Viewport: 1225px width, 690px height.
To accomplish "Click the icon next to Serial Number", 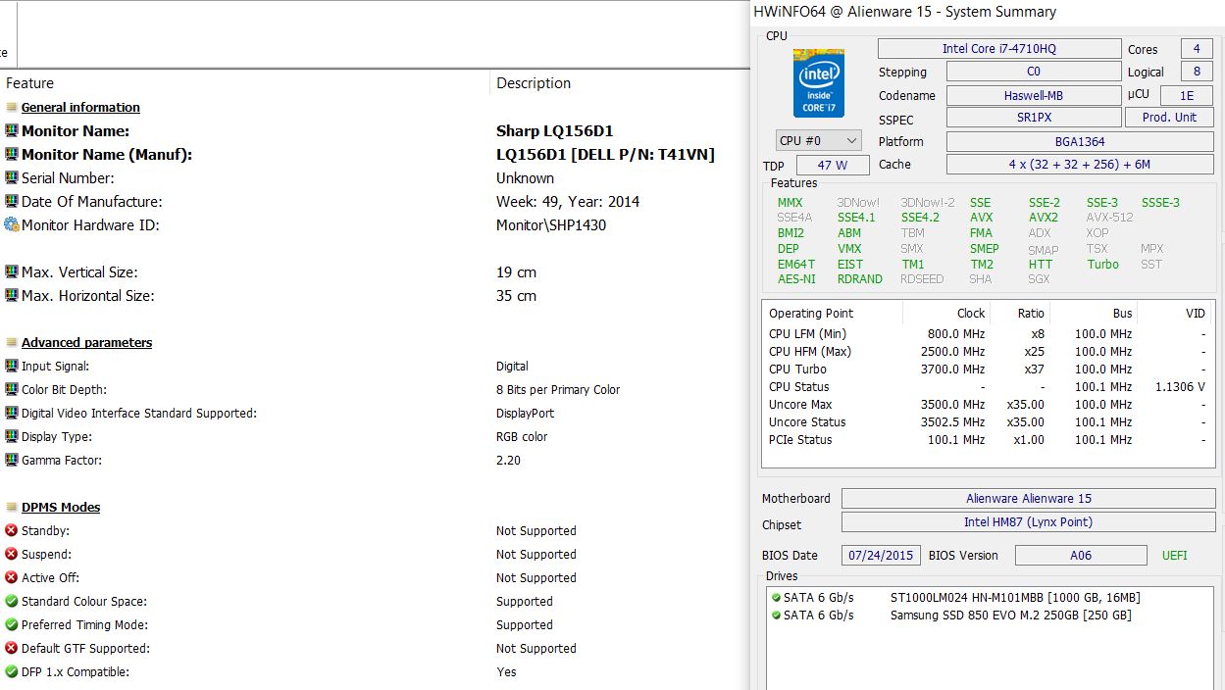I will (x=12, y=178).
